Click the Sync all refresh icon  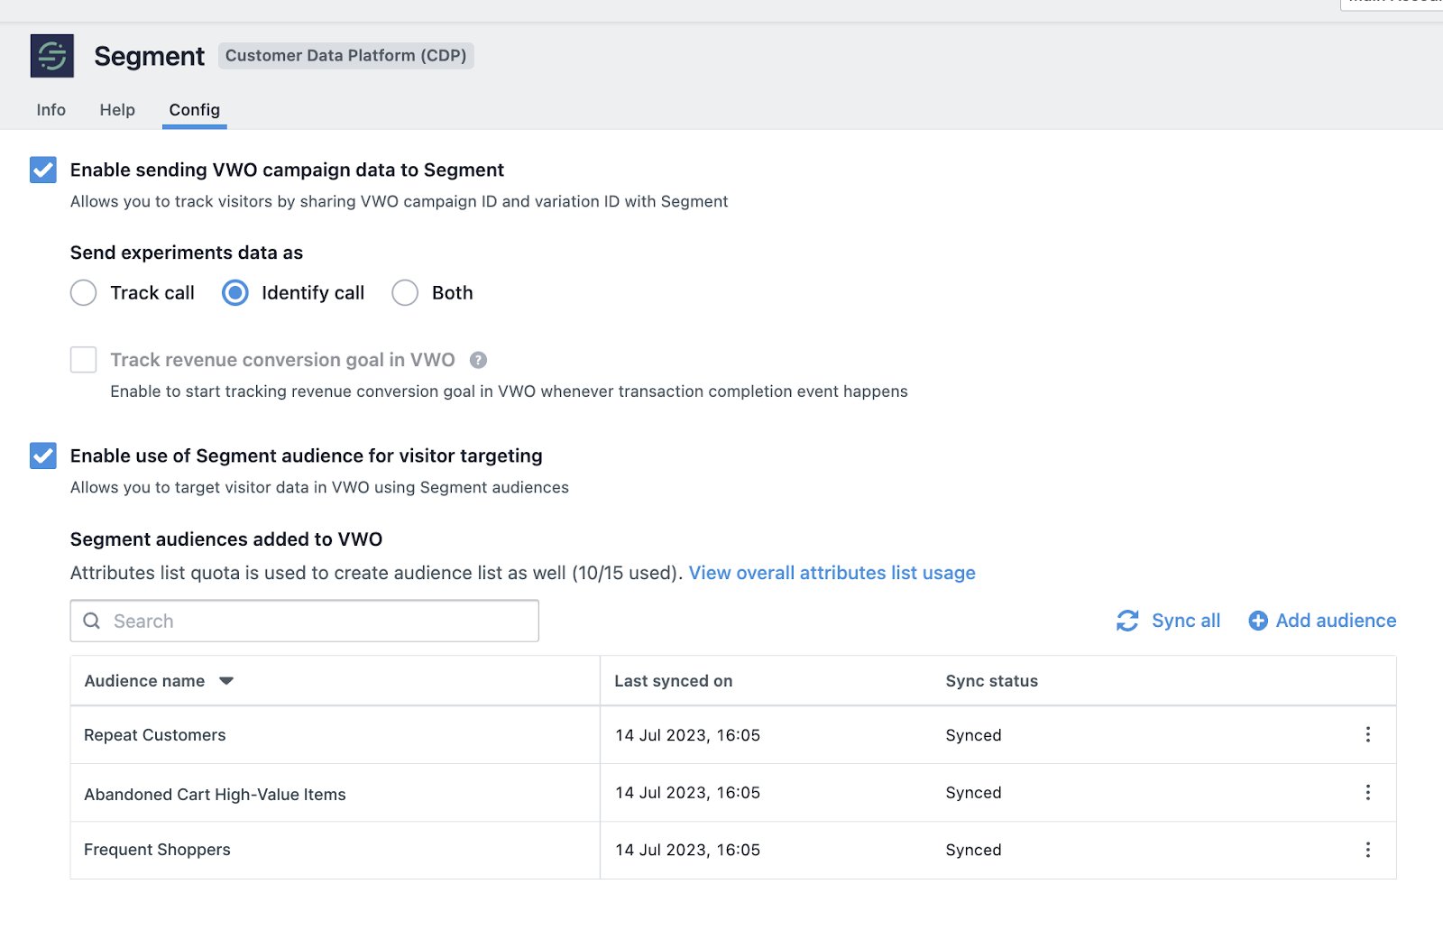1127,621
